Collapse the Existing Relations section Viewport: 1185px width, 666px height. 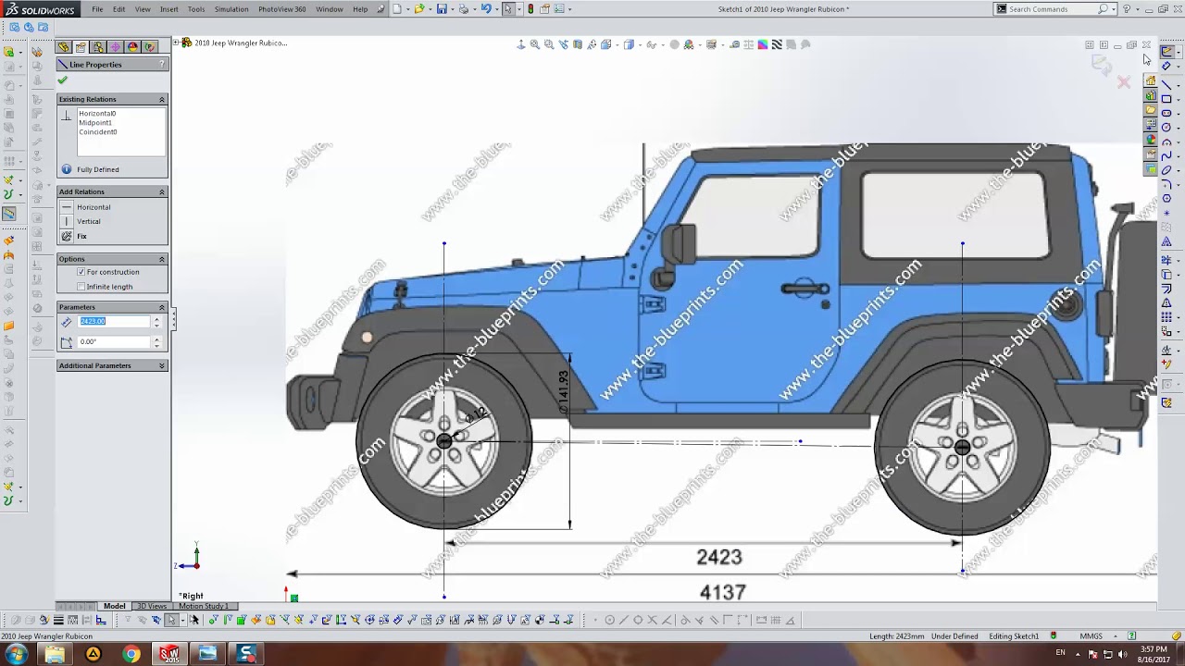162,99
